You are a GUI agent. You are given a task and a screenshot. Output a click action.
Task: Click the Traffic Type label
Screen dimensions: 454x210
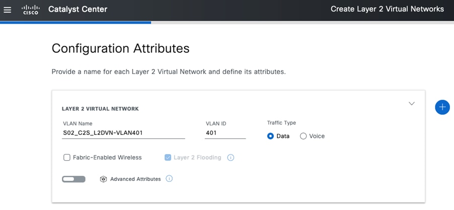[x=281, y=123]
